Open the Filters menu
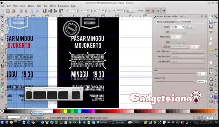 [x=53, y=6]
